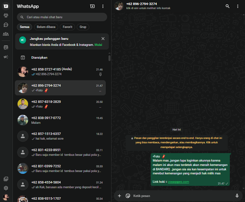Image resolution: width=245 pixels, height=202 pixels.
Task: Open the emoji picker in composer
Action: pos(128,196)
